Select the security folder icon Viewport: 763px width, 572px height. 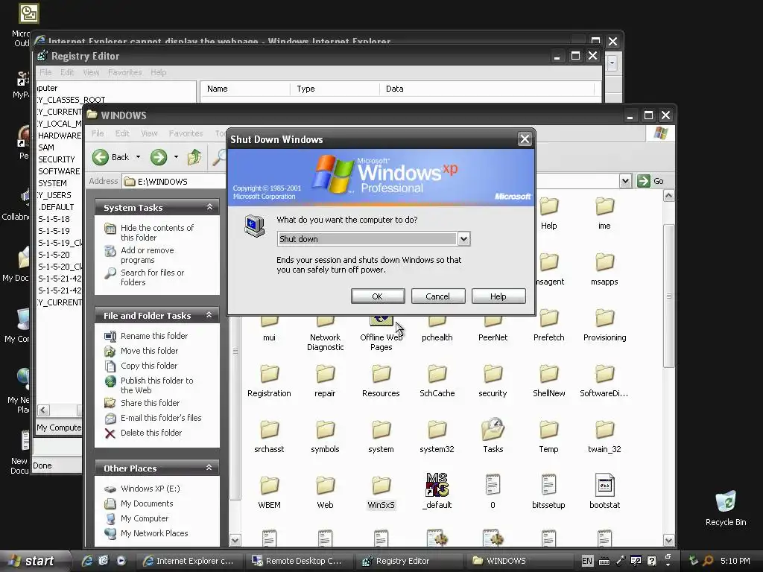click(493, 374)
